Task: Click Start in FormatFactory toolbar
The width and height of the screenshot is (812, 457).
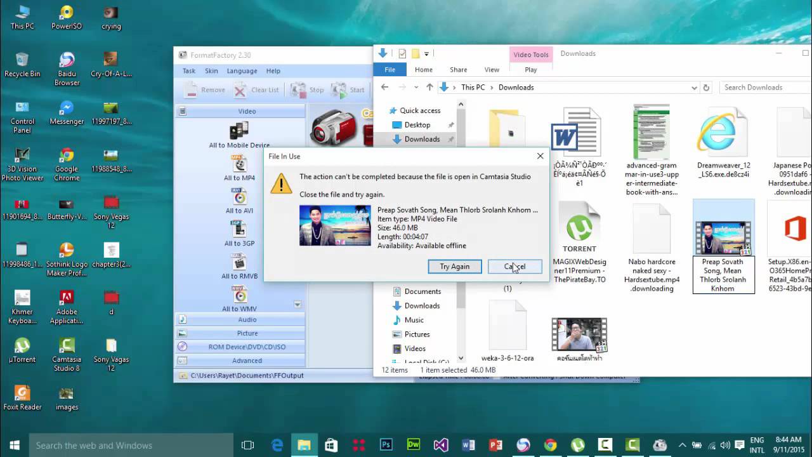Action: point(348,90)
